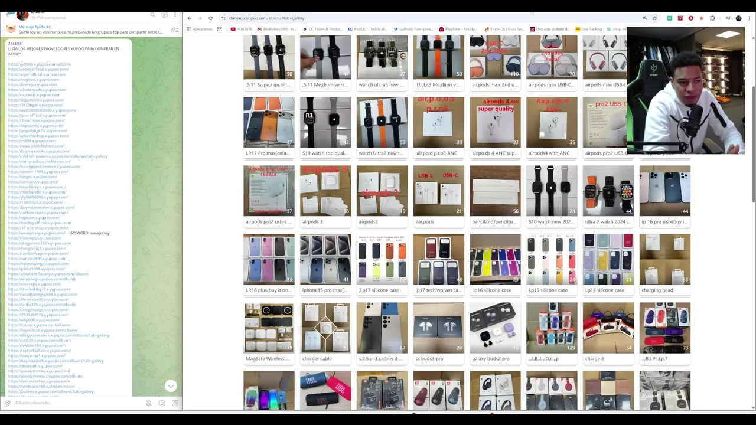Screen dimensions: 756x425
Task: Open the MagSafe Wireless album
Action: pyautogui.click(x=269, y=328)
